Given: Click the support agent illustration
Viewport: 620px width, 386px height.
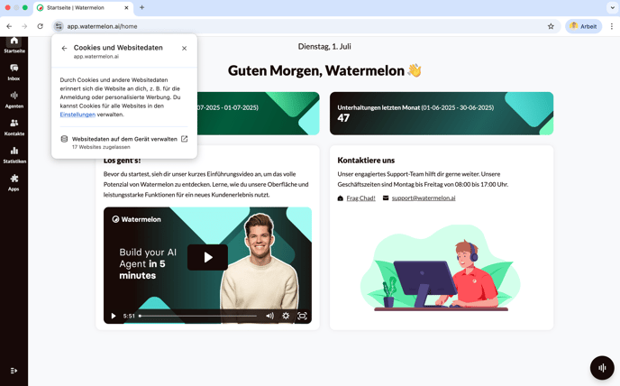Looking at the screenshot, I should point(441,269).
